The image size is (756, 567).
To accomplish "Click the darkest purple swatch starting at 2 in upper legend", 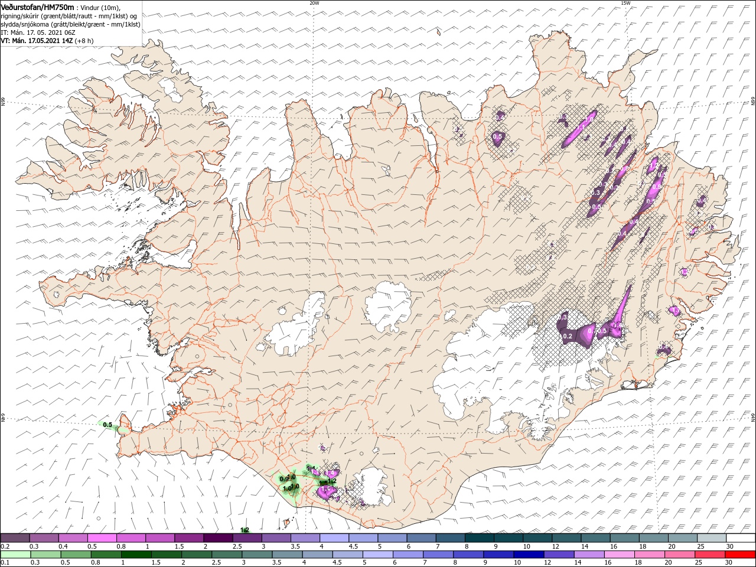I will pyautogui.click(x=218, y=538).
